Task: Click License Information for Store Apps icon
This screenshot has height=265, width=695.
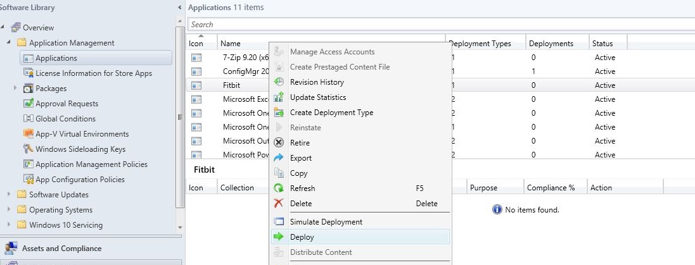Action: click(x=29, y=73)
